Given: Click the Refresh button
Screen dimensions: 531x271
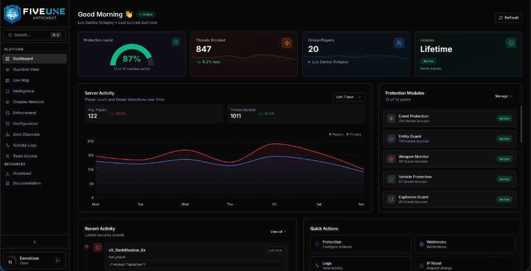Looking at the screenshot, I should (508, 18).
